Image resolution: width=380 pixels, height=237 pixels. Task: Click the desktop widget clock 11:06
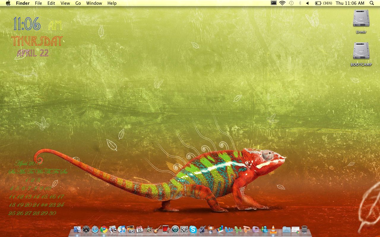[x=27, y=24]
